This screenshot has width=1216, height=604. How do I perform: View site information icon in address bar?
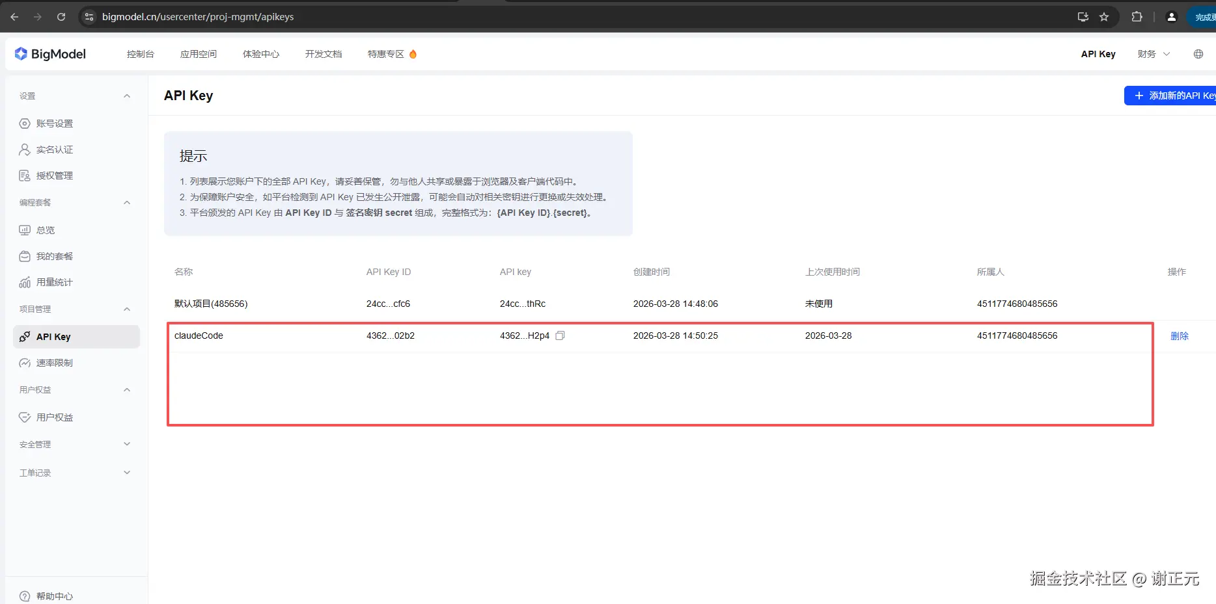point(89,17)
